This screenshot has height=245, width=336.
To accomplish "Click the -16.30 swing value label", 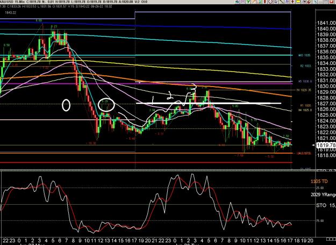I will tap(91, 143).
